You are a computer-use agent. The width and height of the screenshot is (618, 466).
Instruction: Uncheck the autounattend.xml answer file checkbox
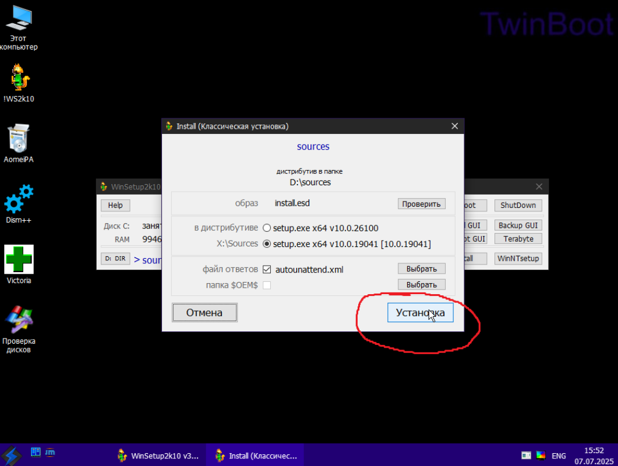coord(267,269)
